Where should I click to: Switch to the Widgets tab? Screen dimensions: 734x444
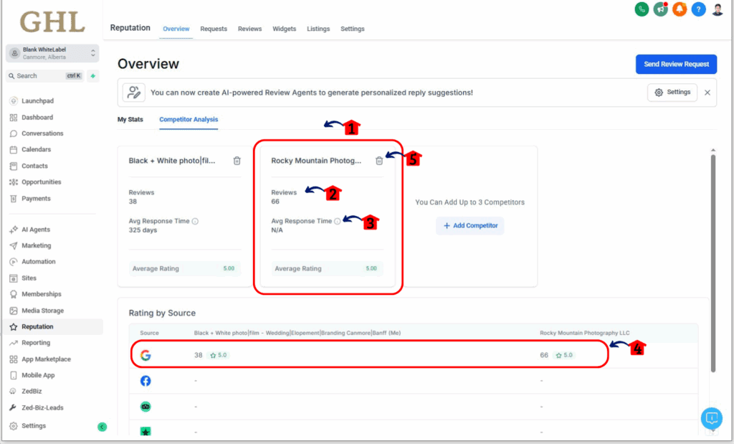click(x=284, y=29)
